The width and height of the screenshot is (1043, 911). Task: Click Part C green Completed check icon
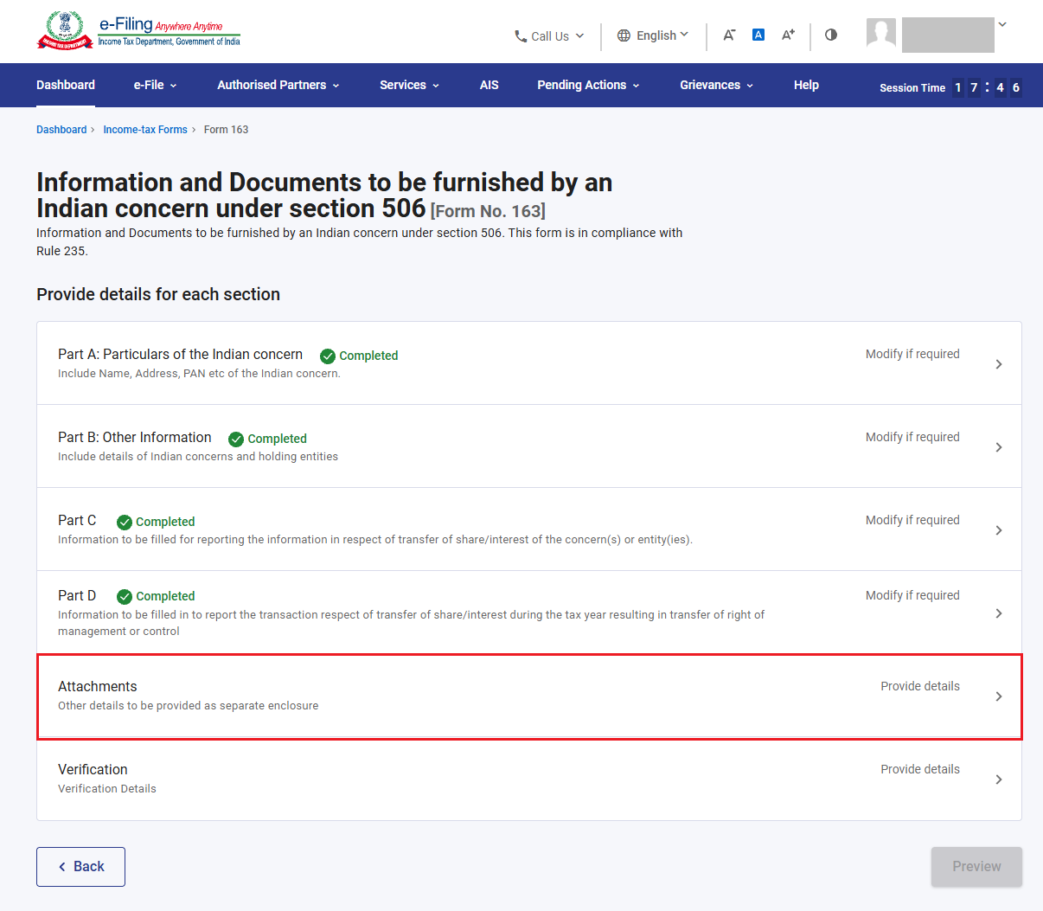[x=125, y=522]
